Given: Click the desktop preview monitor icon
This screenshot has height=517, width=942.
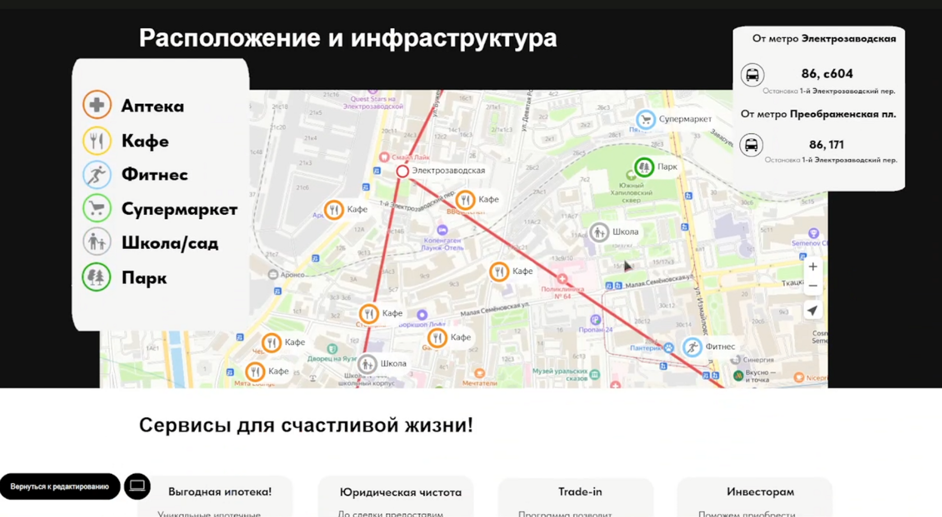Looking at the screenshot, I should point(137,486).
